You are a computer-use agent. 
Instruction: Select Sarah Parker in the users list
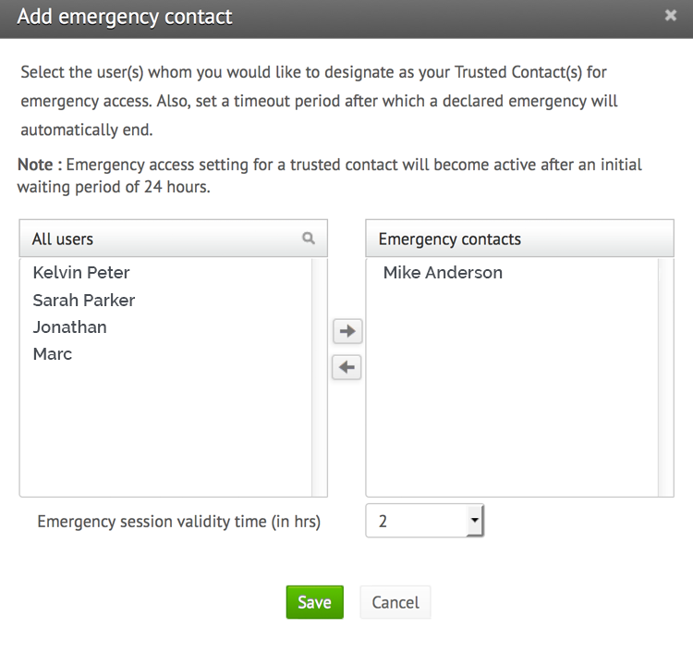(x=84, y=300)
